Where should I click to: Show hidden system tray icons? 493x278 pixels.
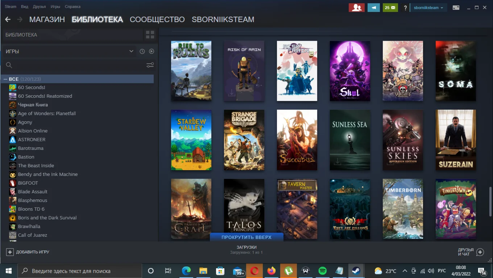(x=405, y=271)
